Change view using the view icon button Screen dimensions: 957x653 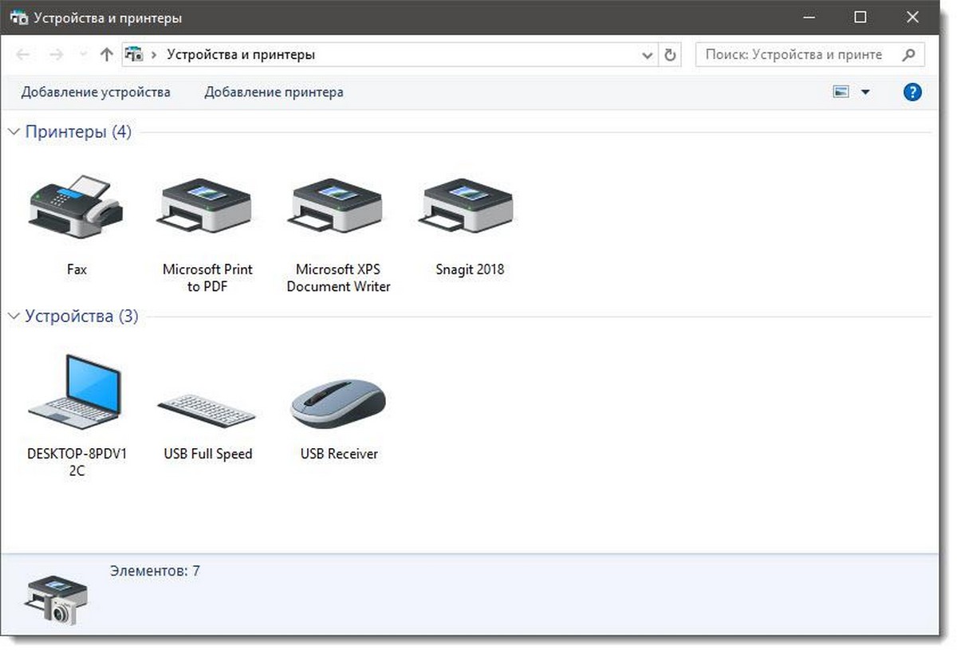coord(841,92)
